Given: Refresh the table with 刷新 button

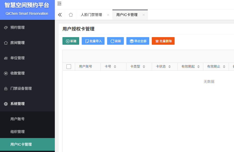Looking at the screenshot, I should pyautogui.click(x=115, y=41).
